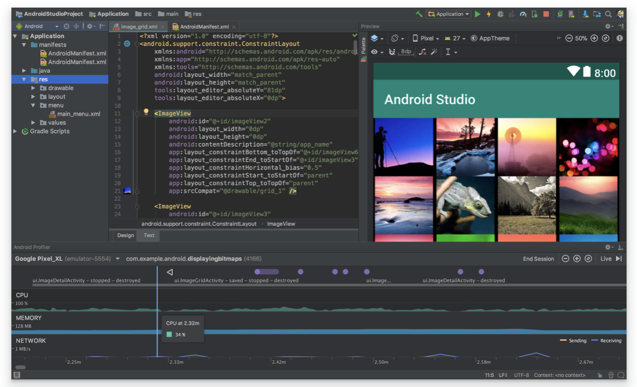This screenshot has width=637, height=387.
Task: Stop the running app with red square
Action: click(x=546, y=14)
